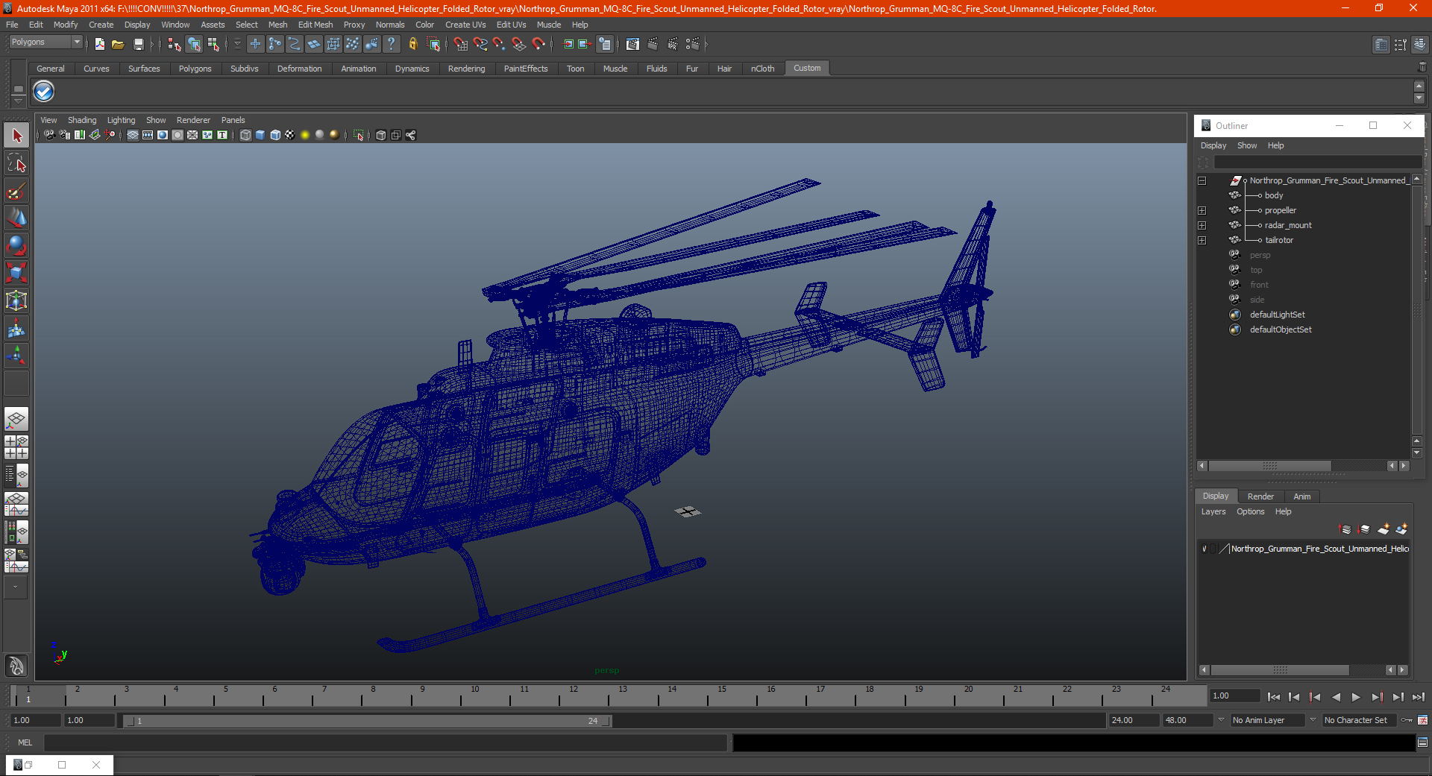Viewport: 1432px width, 776px height.
Task: Click New Scene icon in status line
Action: (99, 45)
